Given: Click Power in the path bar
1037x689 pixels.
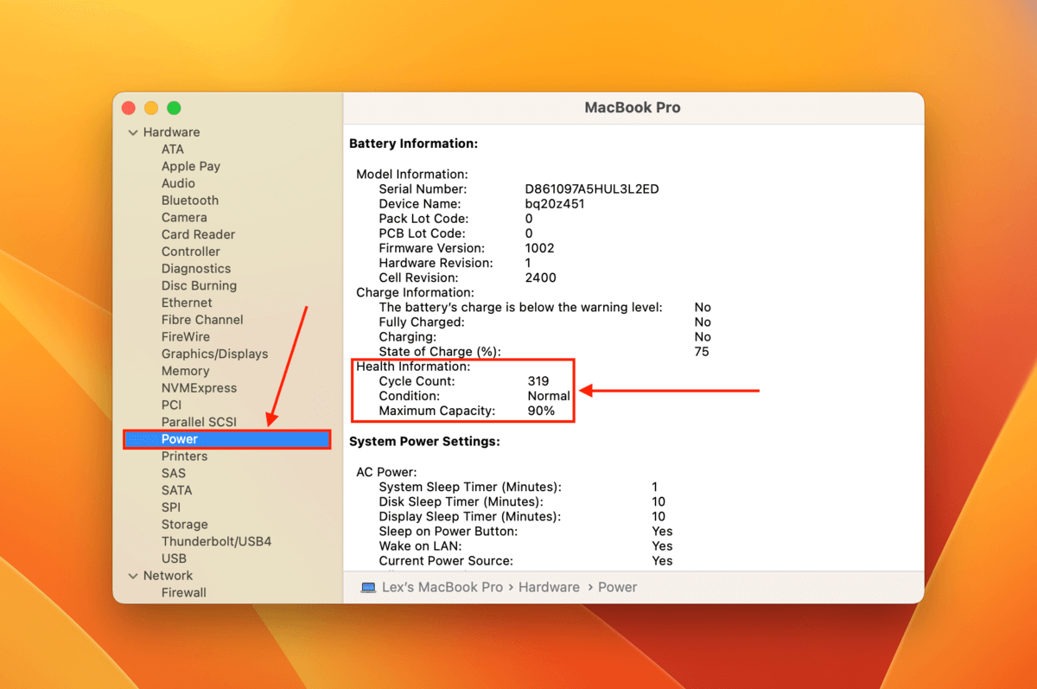Looking at the screenshot, I should pyautogui.click(x=618, y=587).
